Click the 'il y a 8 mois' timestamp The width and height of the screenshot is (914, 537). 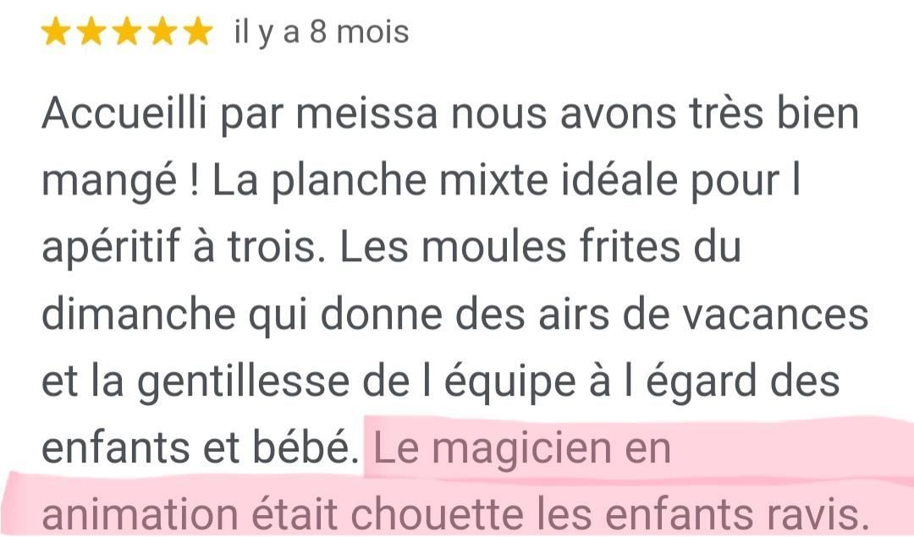tap(322, 32)
